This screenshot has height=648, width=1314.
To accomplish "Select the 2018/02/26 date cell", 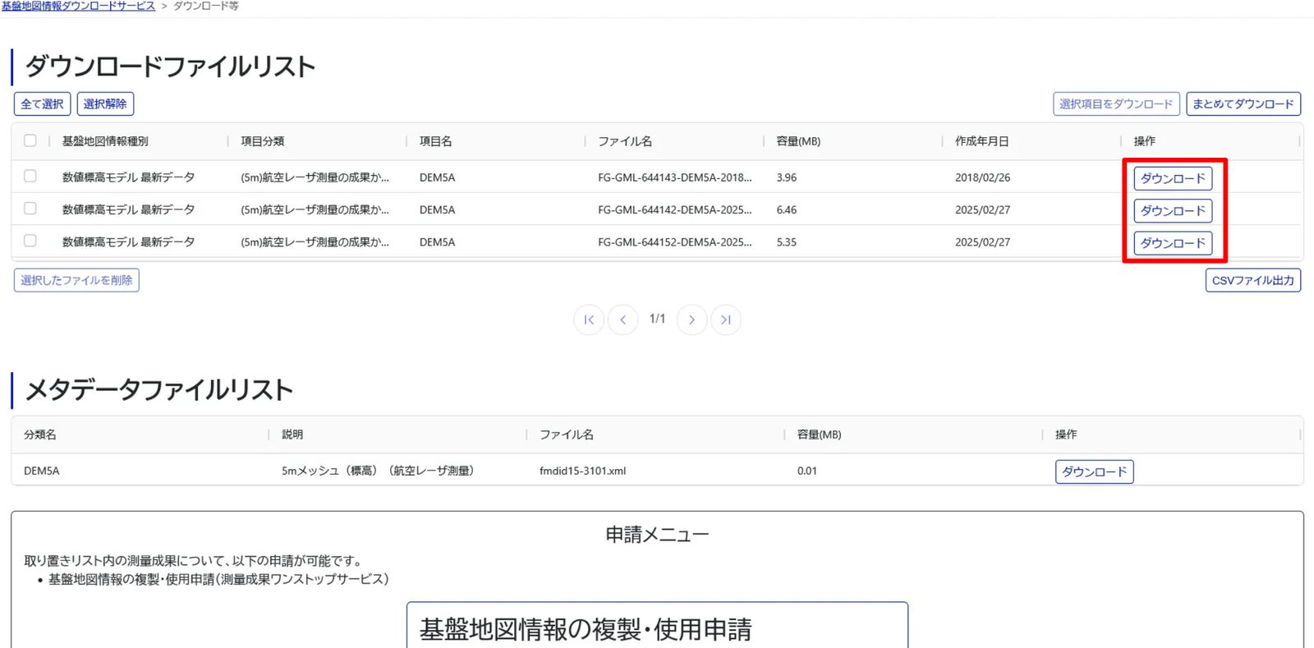I will pyautogui.click(x=983, y=177).
